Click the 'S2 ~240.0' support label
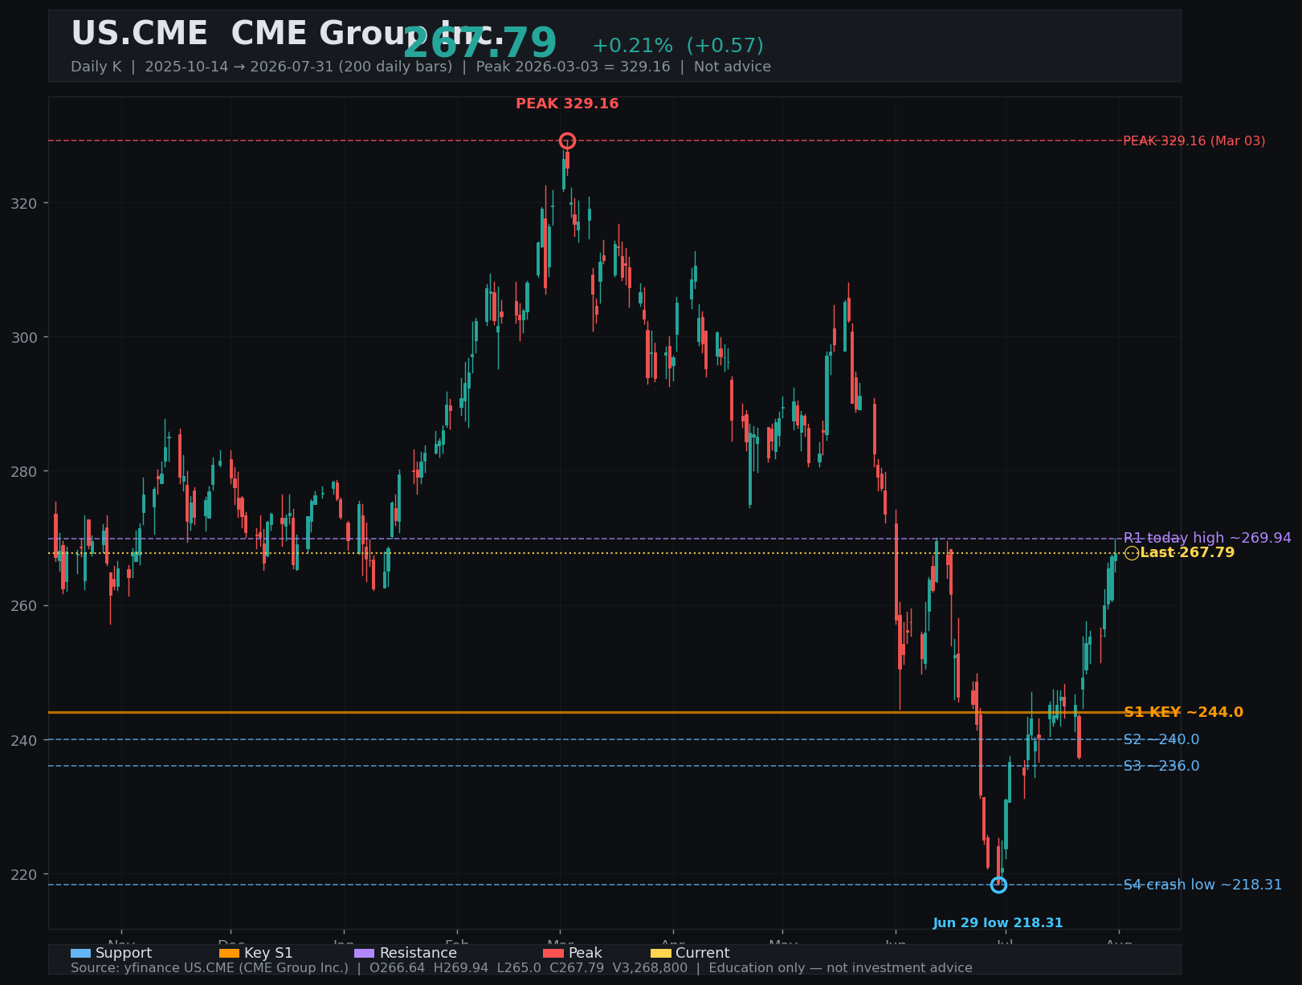The width and height of the screenshot is (1302, 985). tap(1161, 739)
